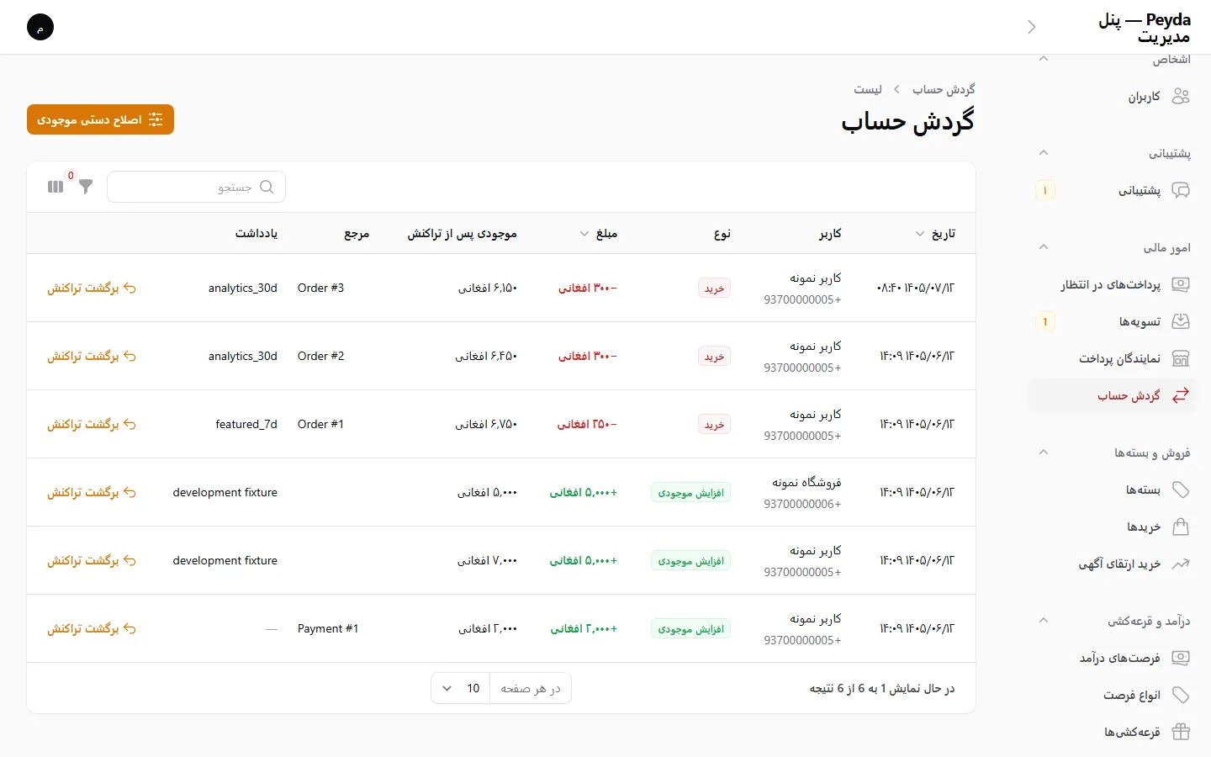The height and width of the screenshot is (757, 1211).
Task: Open the پشتیبانی support chat menu item
Action: pos(1113,191)
